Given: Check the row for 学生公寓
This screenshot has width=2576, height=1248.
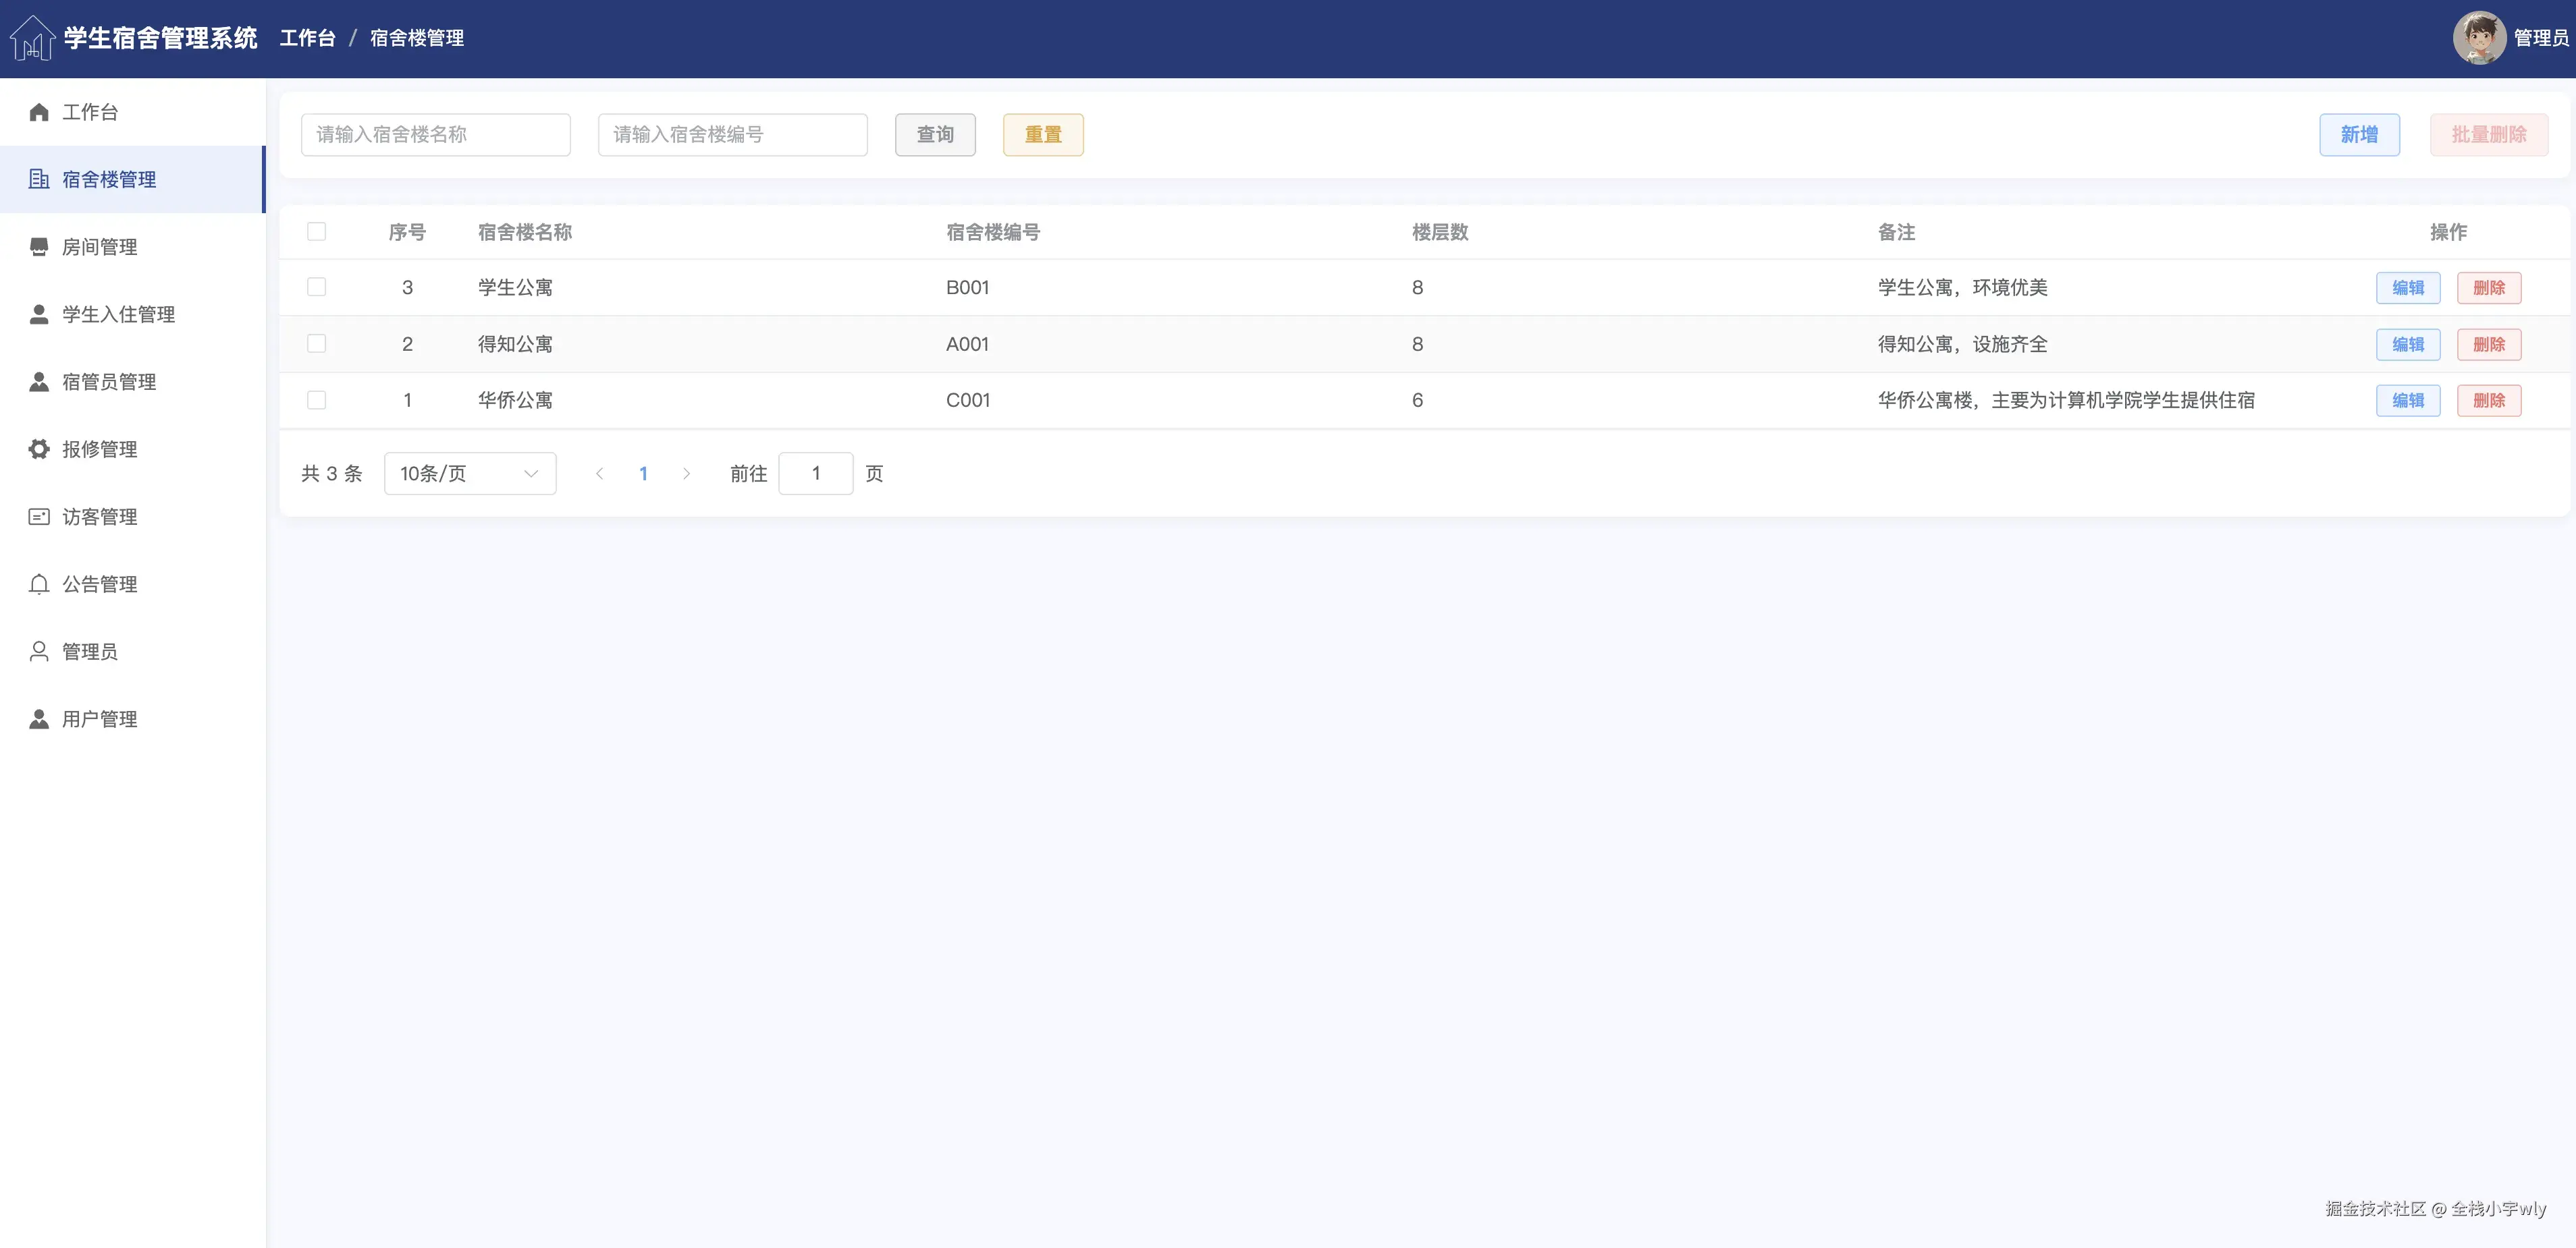Looking at the screenshot, I should (317, 287).
